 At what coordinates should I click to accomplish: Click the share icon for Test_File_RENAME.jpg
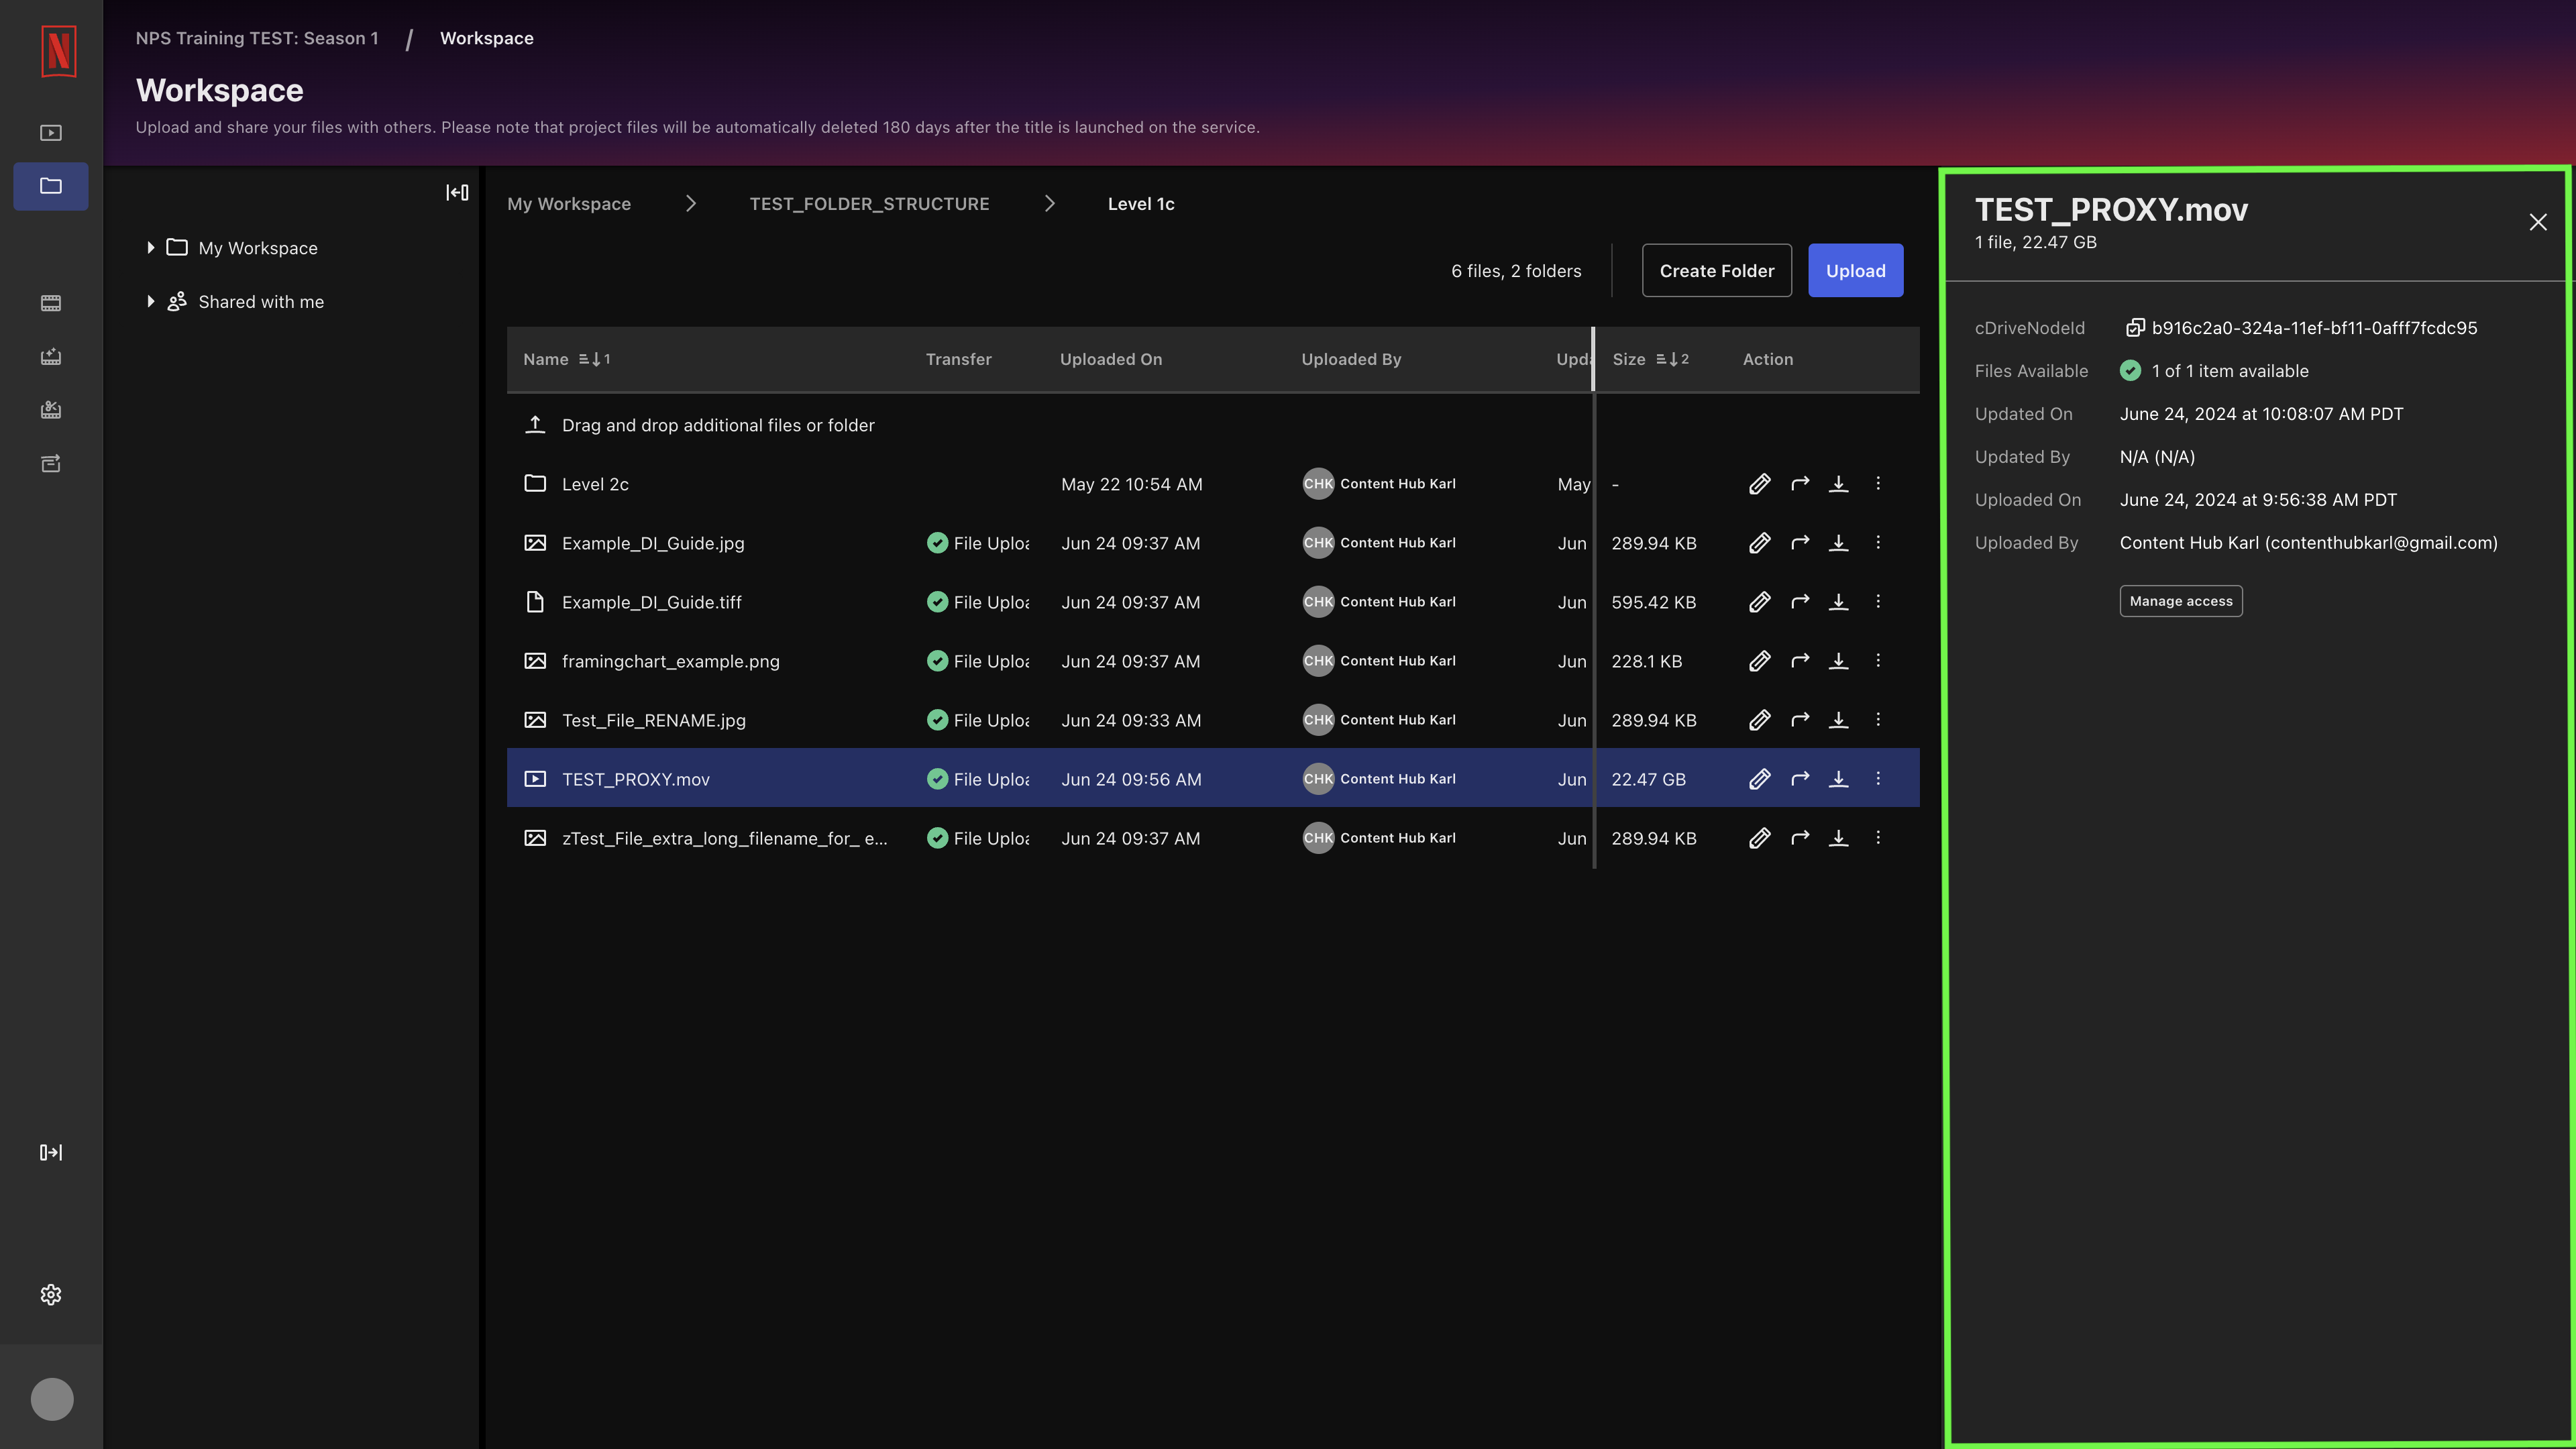point(1799,720)
